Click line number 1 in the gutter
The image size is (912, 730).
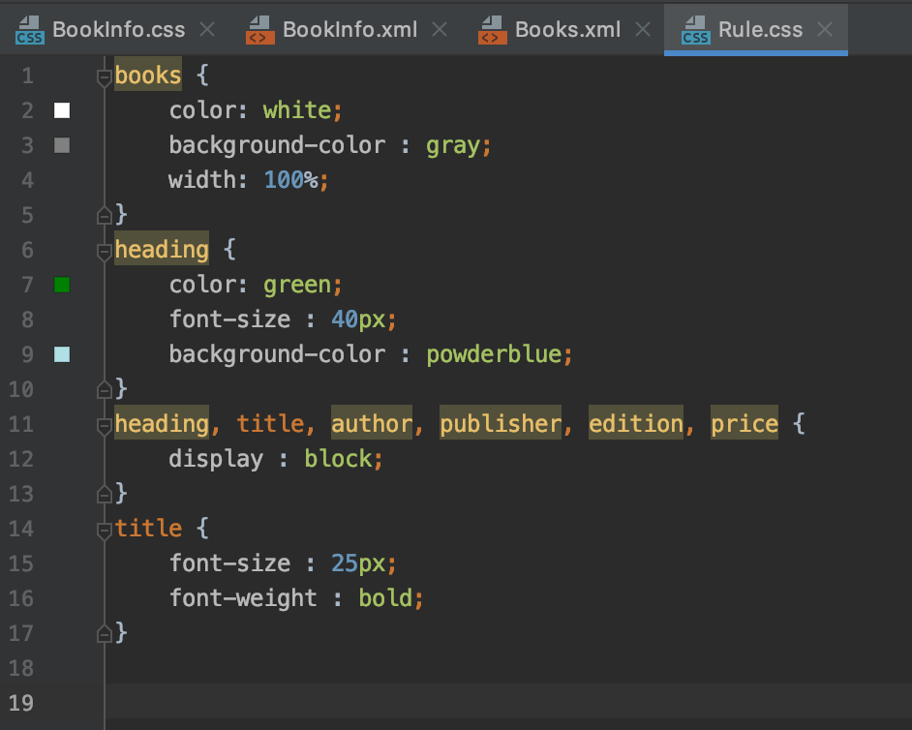coord(27,76)
